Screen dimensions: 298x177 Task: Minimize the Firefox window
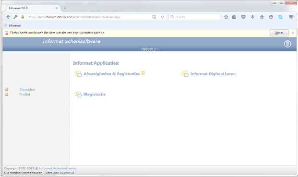click(x=274, y=3)
